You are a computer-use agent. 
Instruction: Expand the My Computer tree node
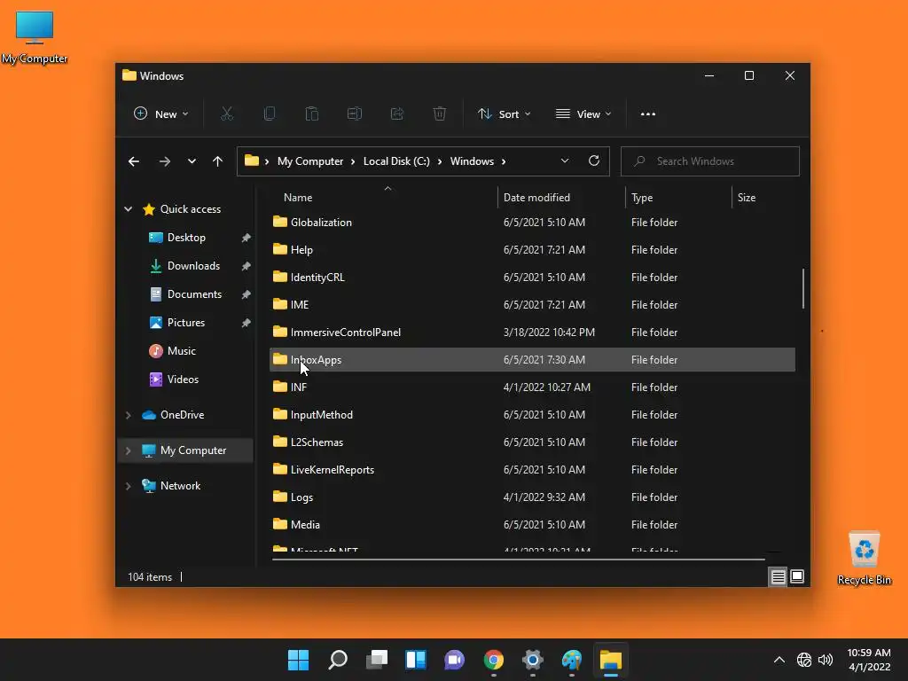[128, 450]
